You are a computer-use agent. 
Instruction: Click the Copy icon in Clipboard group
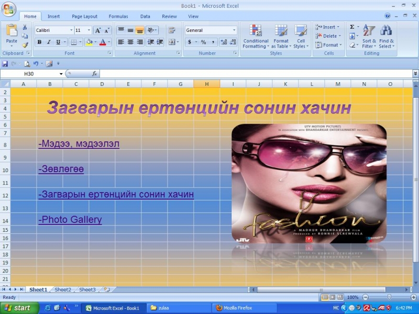point(25,36)
